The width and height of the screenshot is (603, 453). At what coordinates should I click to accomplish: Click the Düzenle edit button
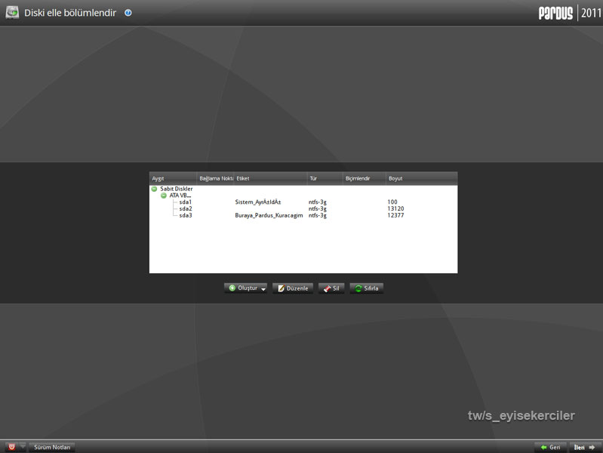[293, 288]
